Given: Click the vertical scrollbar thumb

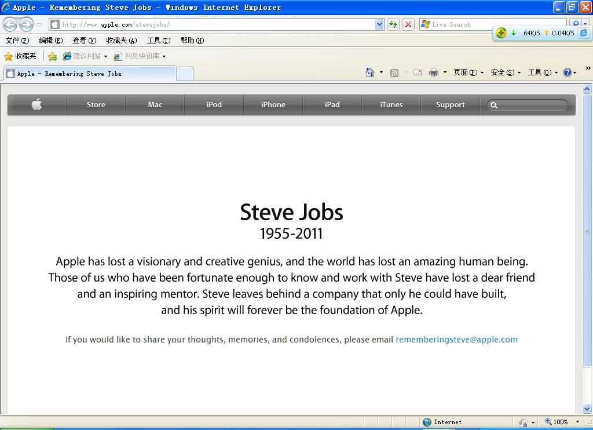Looking at the screenshot, I should tap(587, 230).
